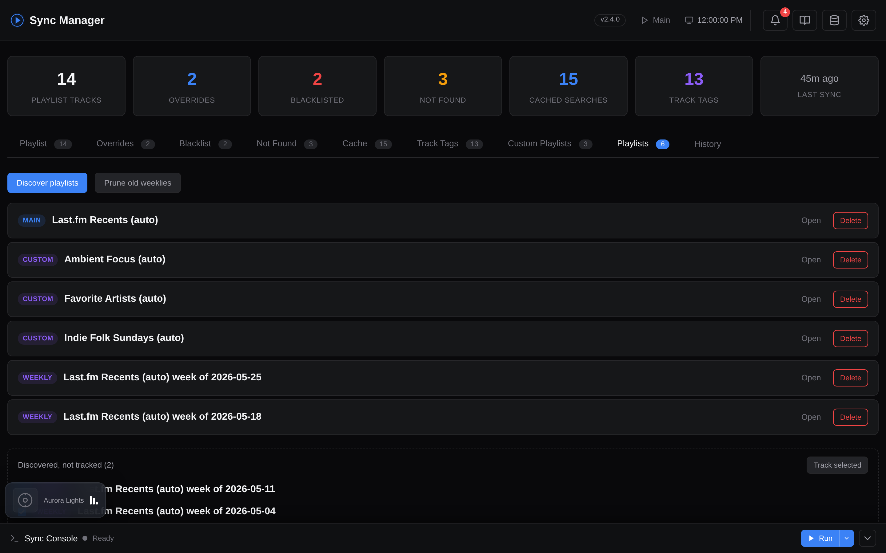Click the Aurora Lights album art icon
The width and height of the screenshot is (886, 553).
point(25,500)
